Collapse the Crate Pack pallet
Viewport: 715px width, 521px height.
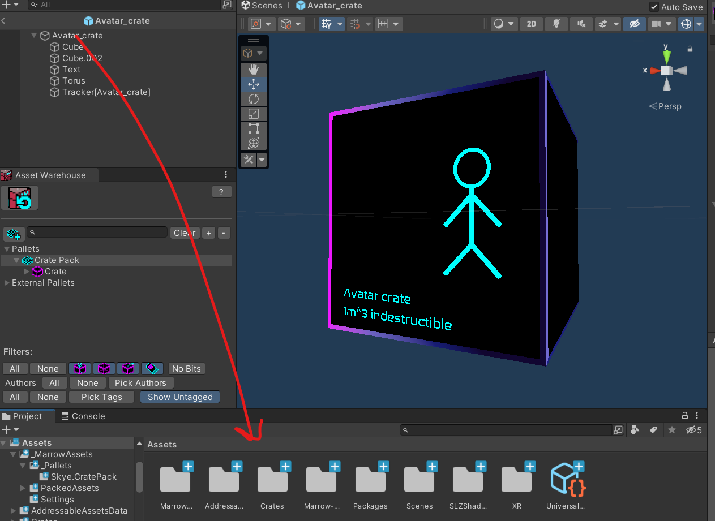click(x=17, y=260)
